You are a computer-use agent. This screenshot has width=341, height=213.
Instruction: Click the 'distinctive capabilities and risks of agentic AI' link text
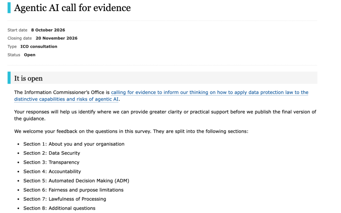[x=66, y=99]
